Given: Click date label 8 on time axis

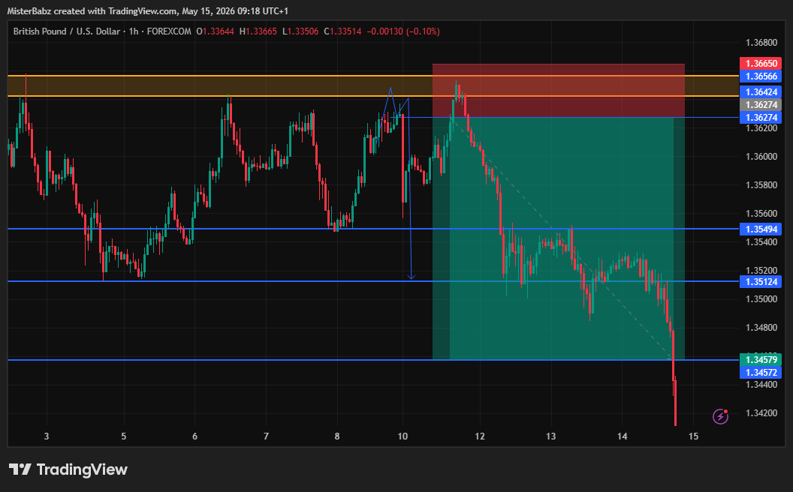Looking at the screenshot, I should 337,436.
